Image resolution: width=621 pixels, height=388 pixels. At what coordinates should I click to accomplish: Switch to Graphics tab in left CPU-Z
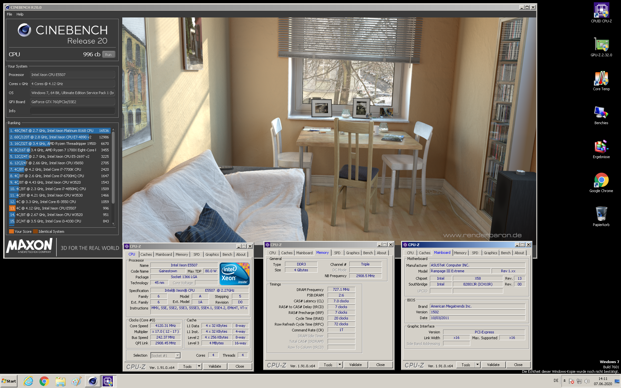tap(212, 254)
